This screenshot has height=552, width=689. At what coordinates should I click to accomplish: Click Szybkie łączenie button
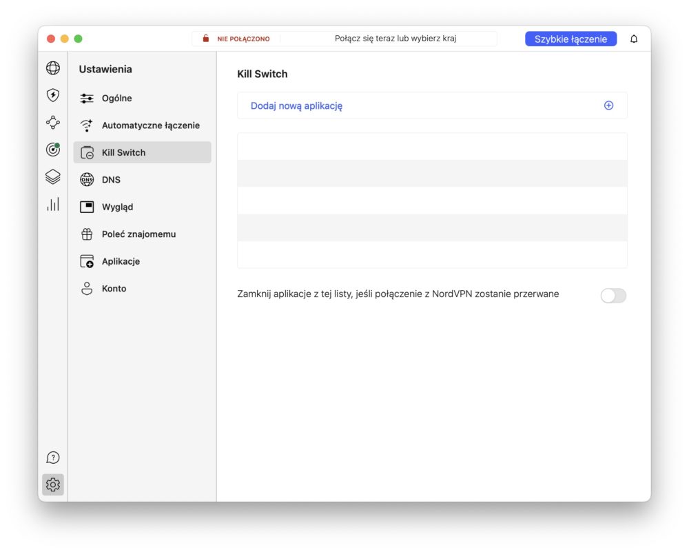[x=570, y=39]
